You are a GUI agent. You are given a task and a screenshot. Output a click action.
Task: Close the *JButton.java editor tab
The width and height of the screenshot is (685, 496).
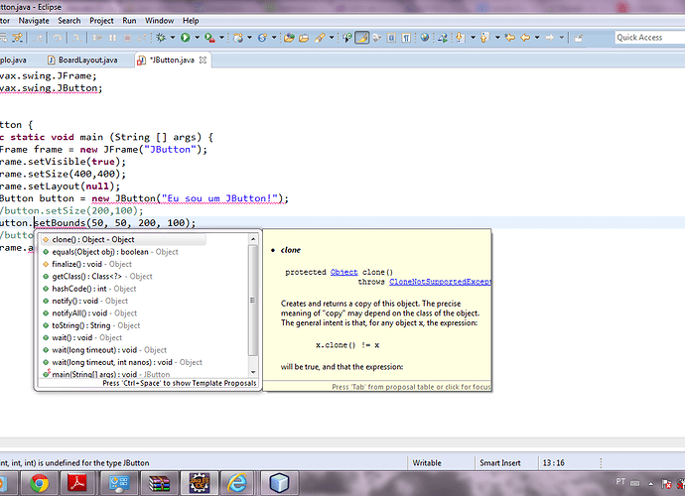(x=203, y=61)
